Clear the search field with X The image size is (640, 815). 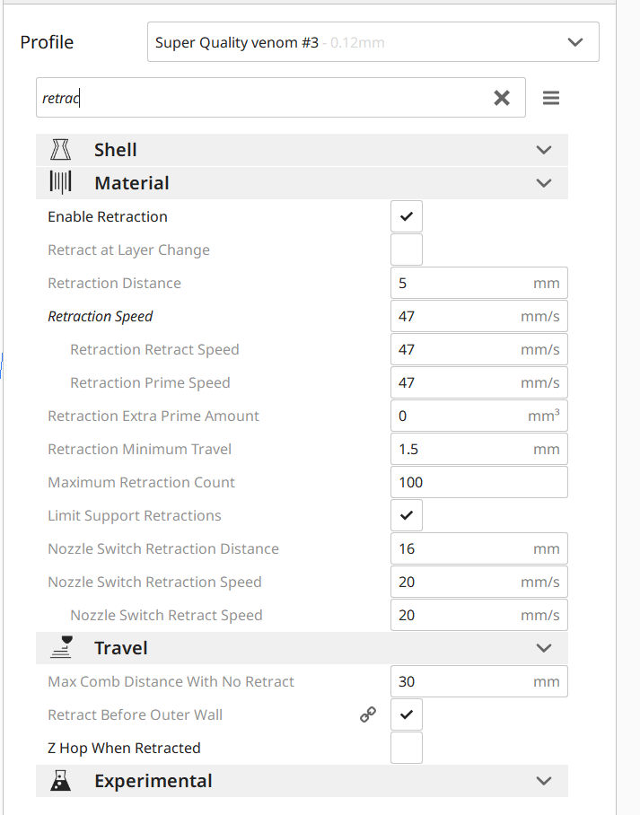click(502, 98)
